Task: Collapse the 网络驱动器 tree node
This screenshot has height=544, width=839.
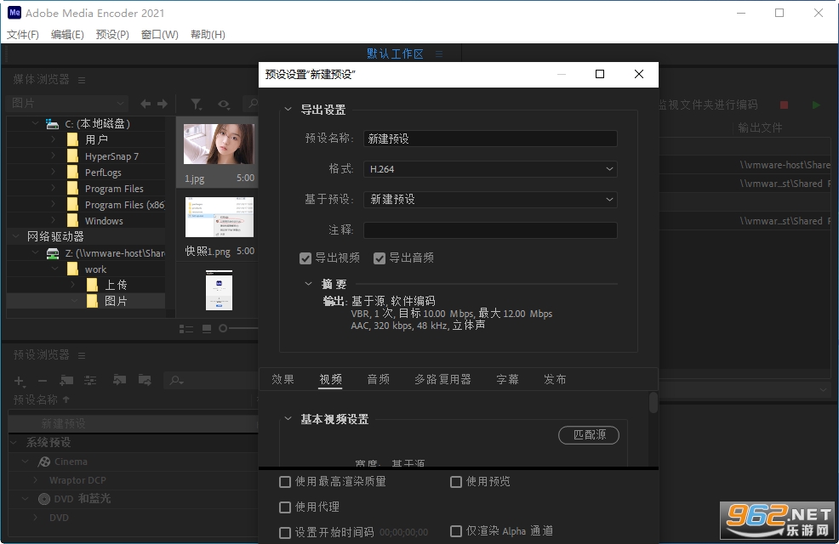Action: point(15,235)
